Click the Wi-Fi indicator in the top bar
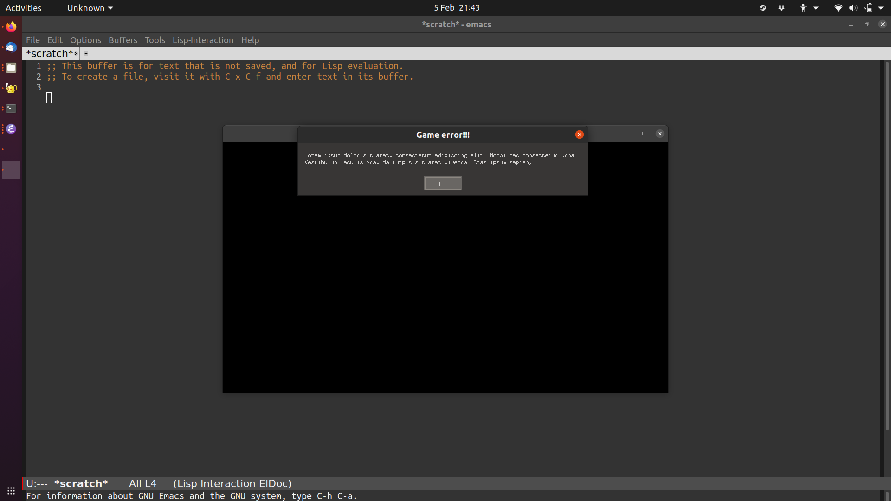The width and height of the screenshot is (891, 501). pyautogui.click(x=838, y=8)
